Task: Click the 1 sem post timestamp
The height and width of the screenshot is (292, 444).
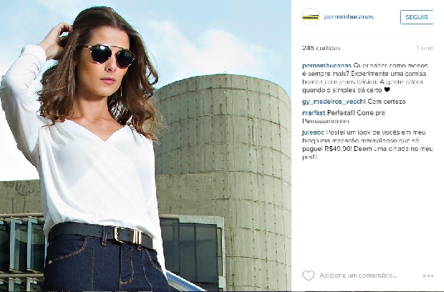Action: point(425,48)
